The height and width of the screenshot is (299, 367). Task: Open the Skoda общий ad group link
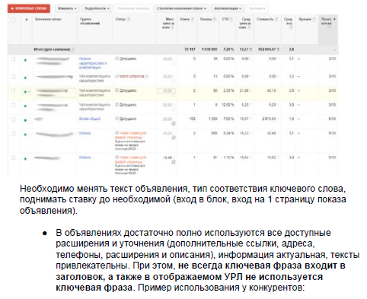[x=90, y=119]
